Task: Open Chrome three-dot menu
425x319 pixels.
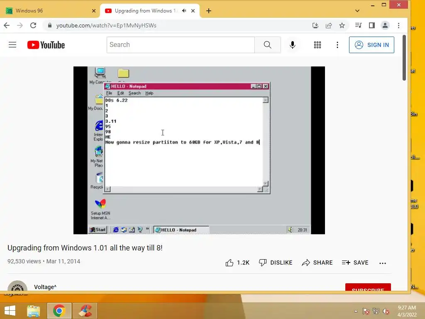Action: pos(398,25)
